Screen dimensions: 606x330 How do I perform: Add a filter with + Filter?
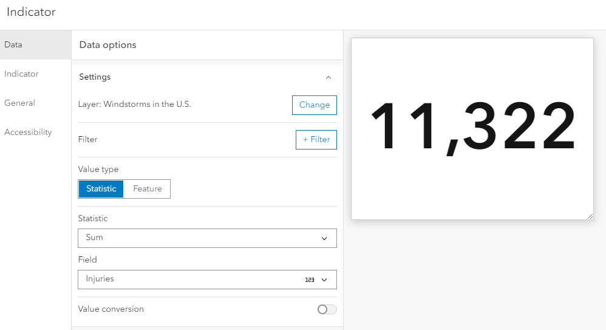click(x=316, y=140)
